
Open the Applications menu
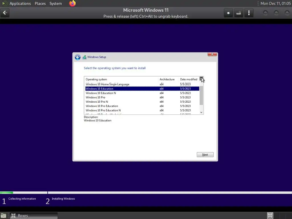(x=20, y=3)
